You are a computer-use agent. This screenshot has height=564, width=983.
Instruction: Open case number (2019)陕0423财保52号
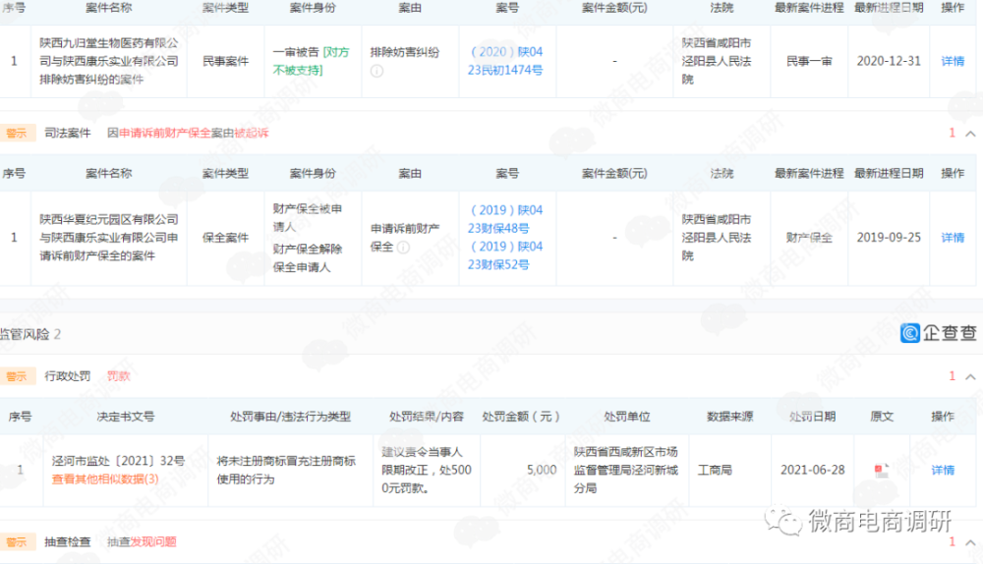506,255
